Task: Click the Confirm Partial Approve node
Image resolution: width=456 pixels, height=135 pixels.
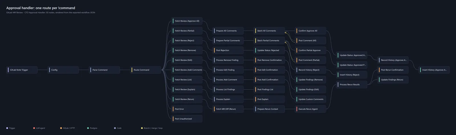Action: (x=310, y=50)
